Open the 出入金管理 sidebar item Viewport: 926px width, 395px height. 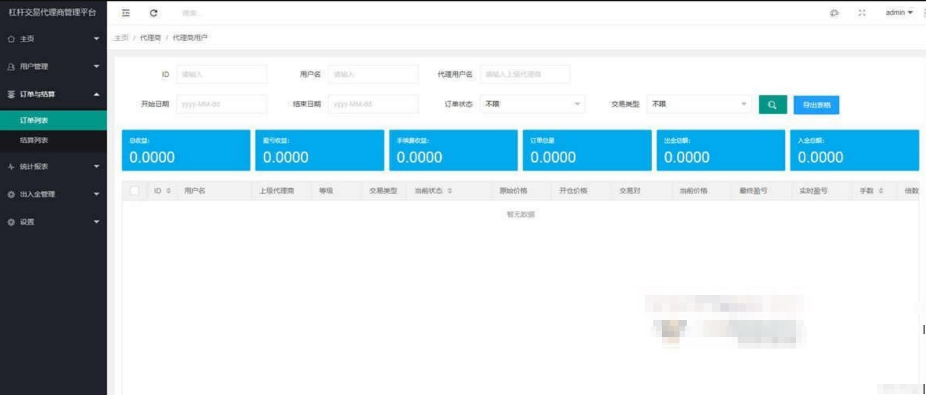tap(53, 194)
